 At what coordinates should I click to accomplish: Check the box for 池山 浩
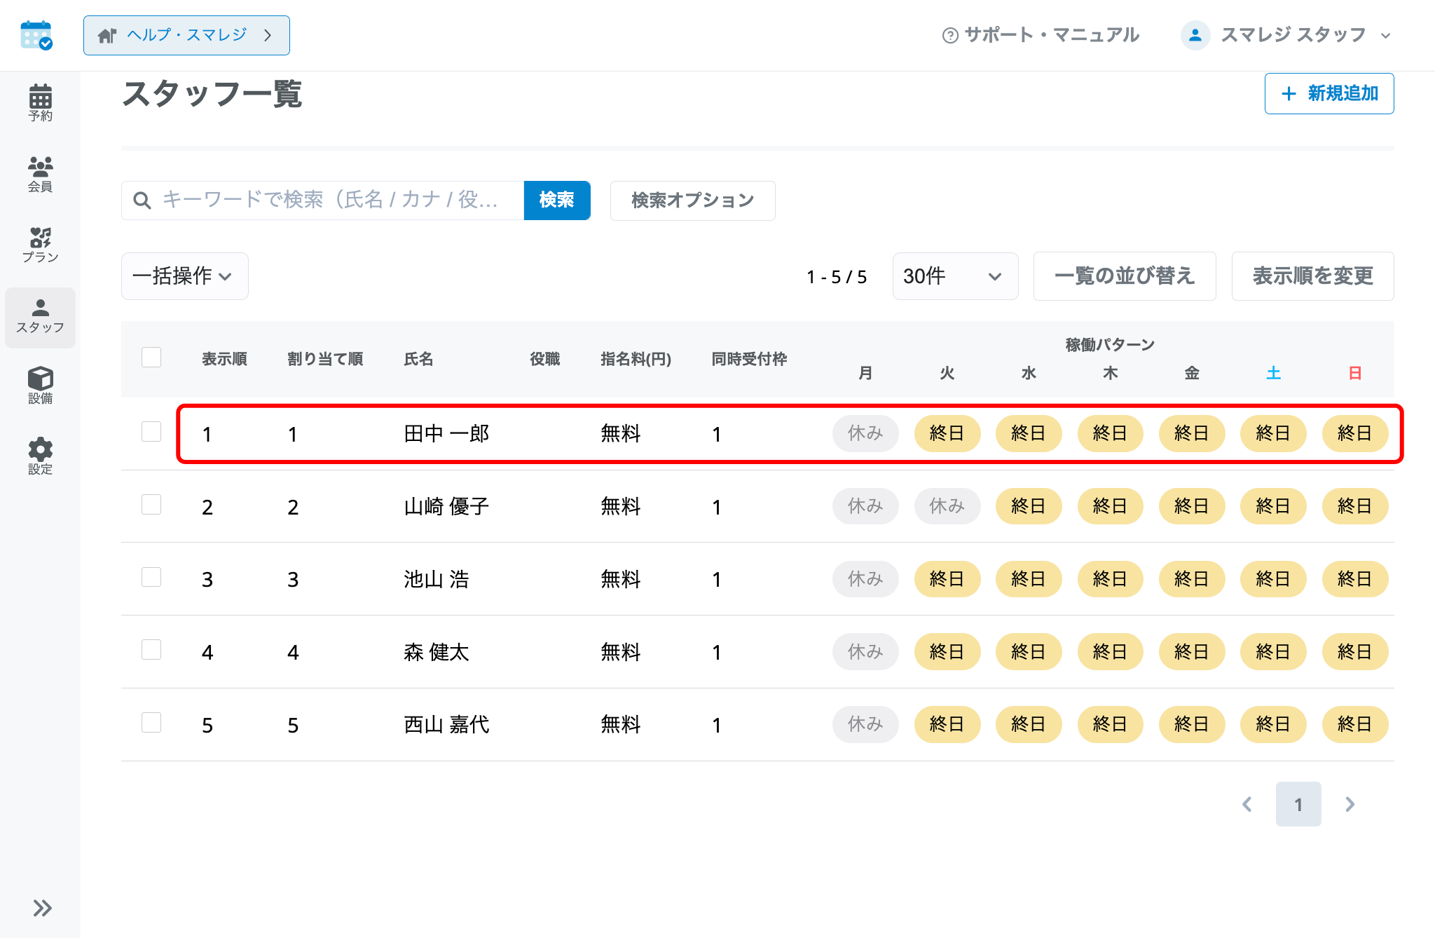tap(151, 577)
